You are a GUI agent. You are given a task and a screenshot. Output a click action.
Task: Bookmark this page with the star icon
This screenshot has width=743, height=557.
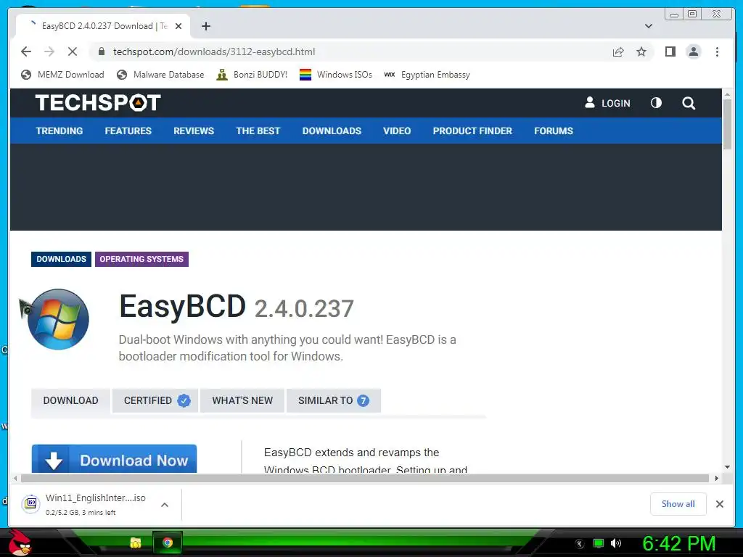click(641, 51)
